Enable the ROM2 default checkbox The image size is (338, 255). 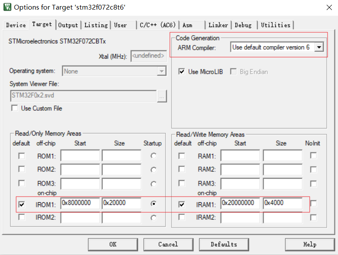tap(21, 169)
